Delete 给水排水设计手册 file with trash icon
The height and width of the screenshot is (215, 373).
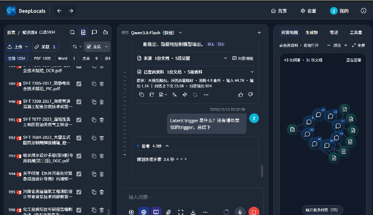(102, 156)
